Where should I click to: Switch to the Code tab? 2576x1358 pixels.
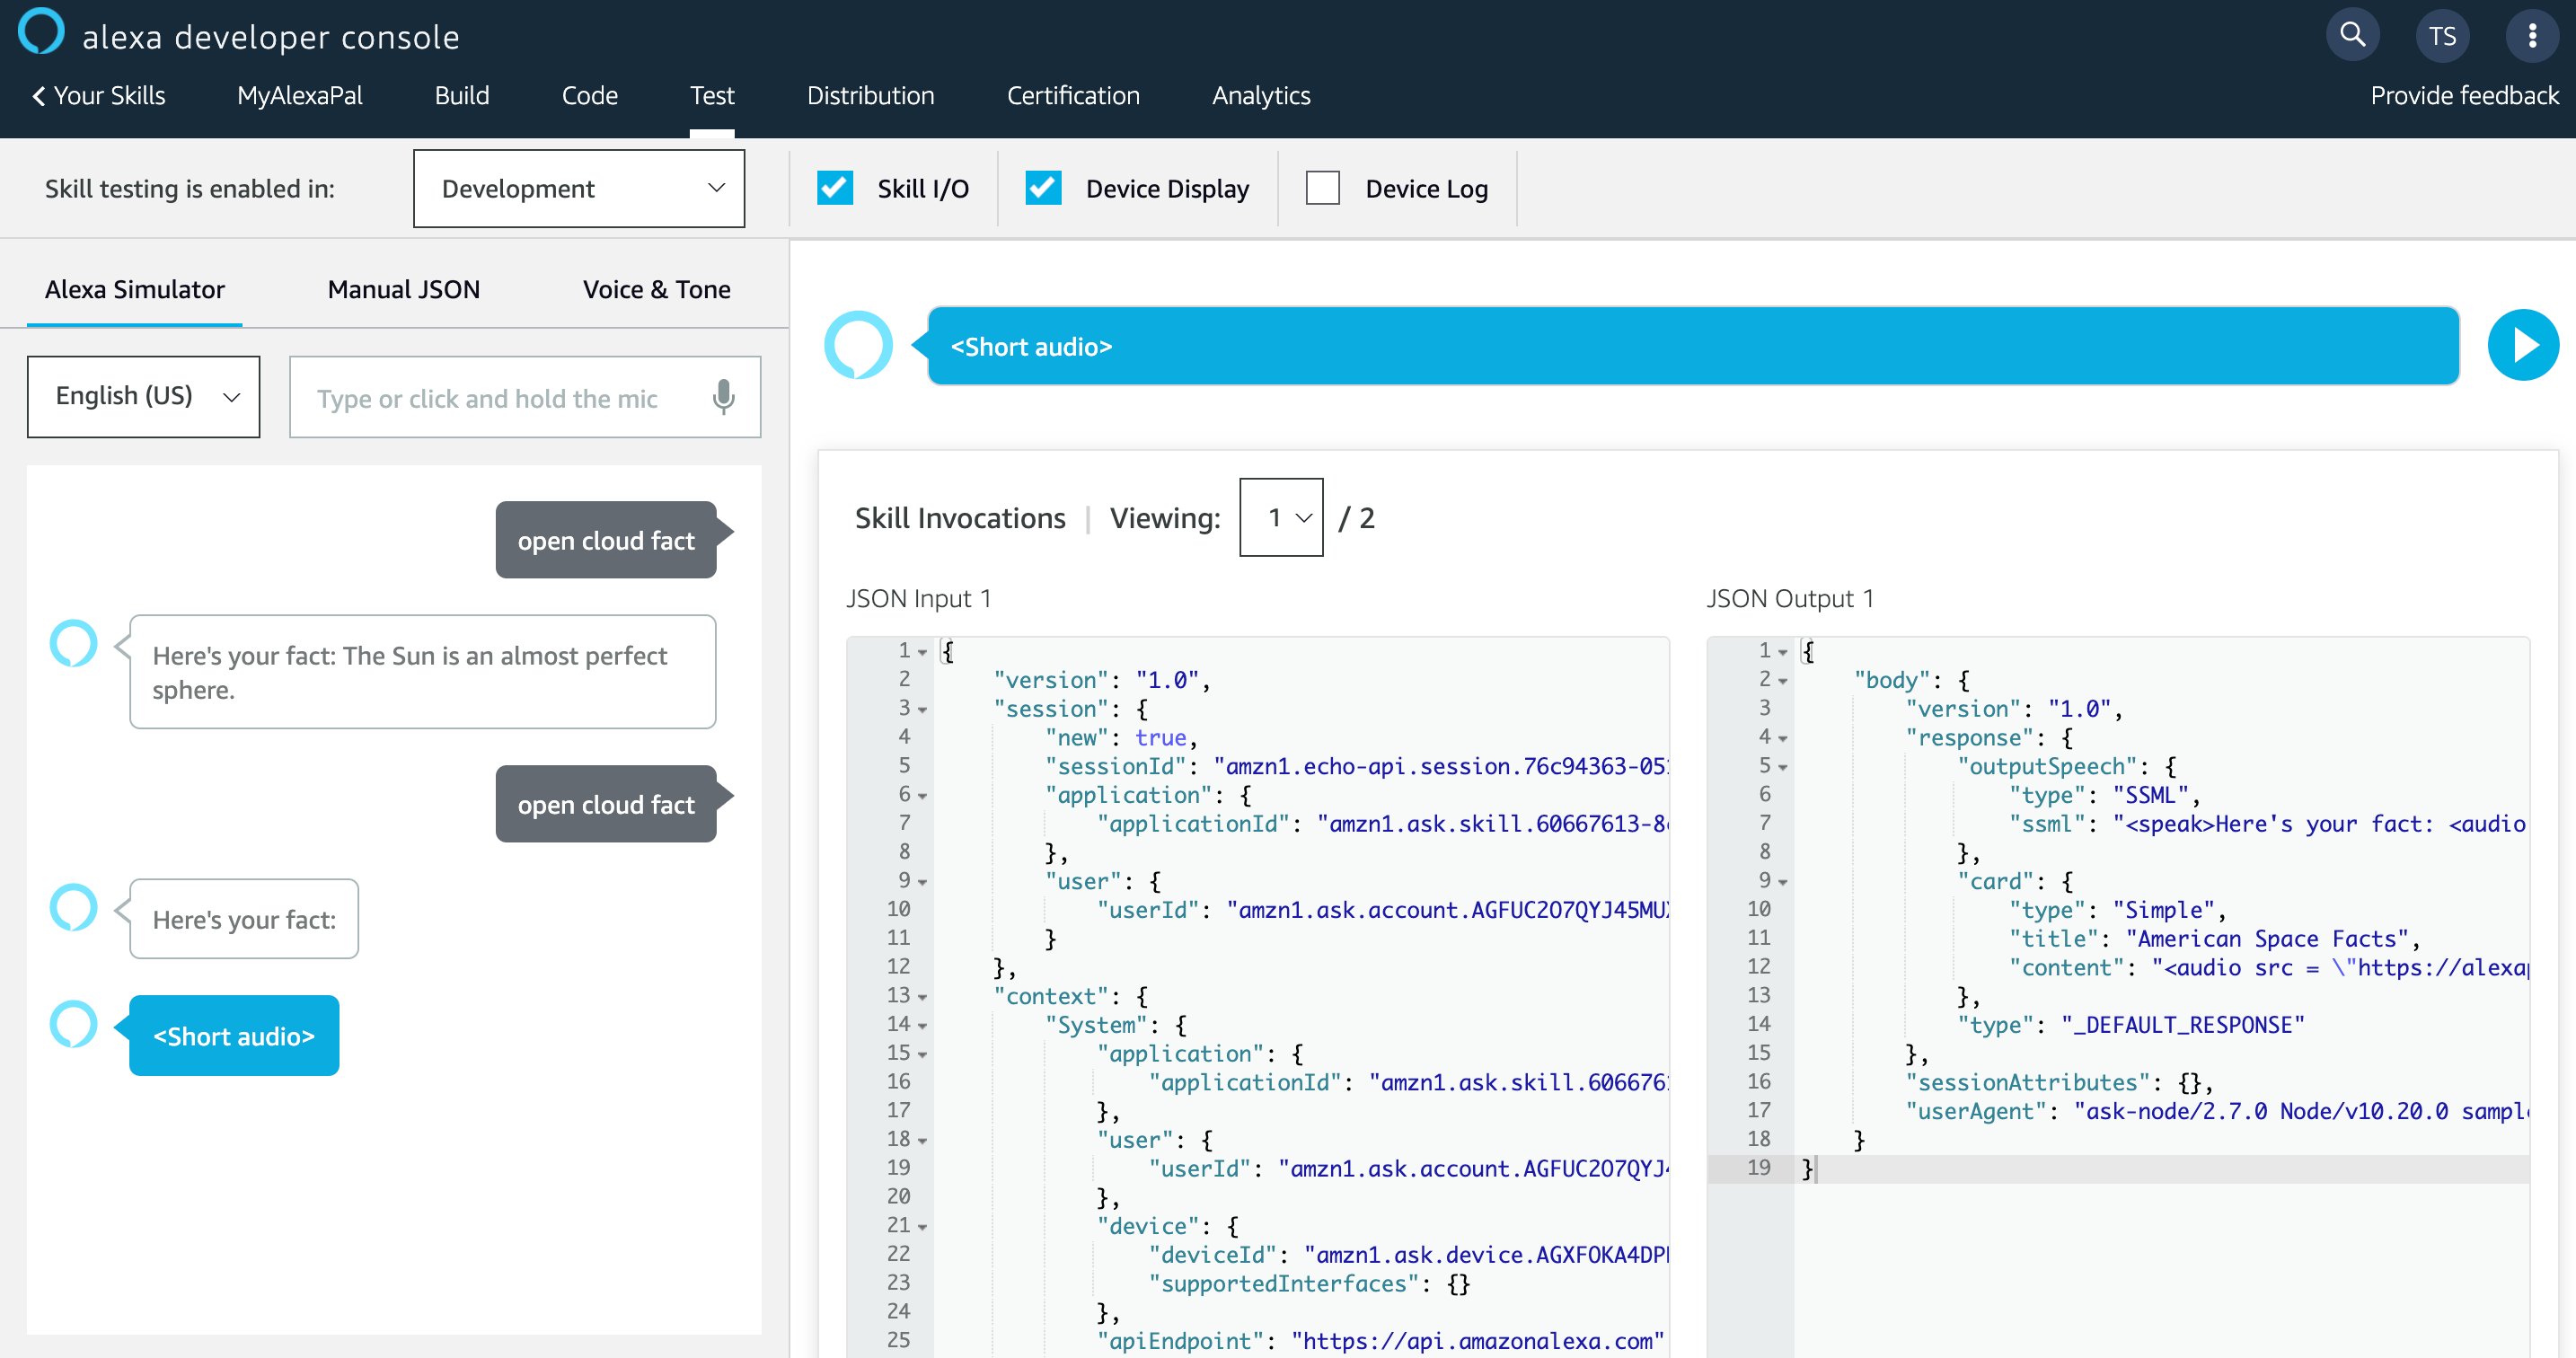point(590,96)
